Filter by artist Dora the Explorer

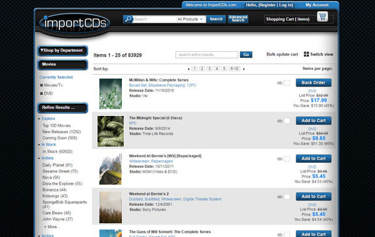click(x=62, y=183)
